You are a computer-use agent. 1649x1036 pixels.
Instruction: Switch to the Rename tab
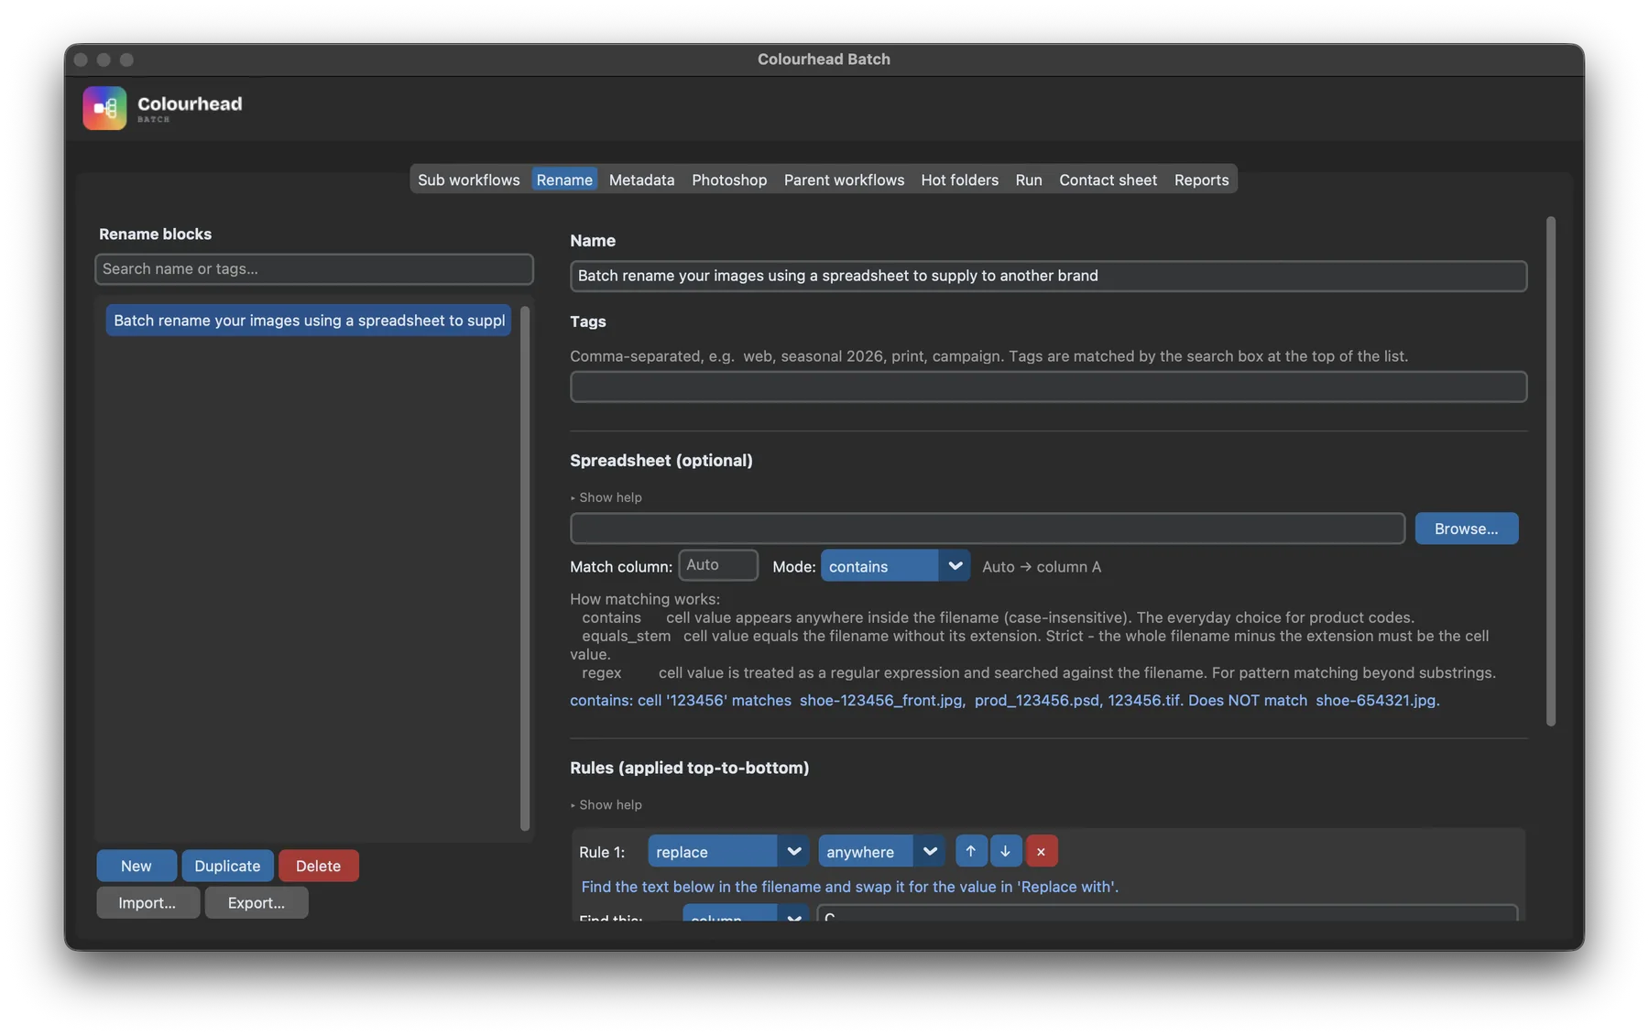click(x=564, y=180)
